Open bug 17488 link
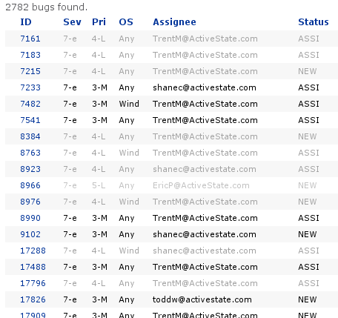This screenshot has width=338, height=318. point(33,267)
